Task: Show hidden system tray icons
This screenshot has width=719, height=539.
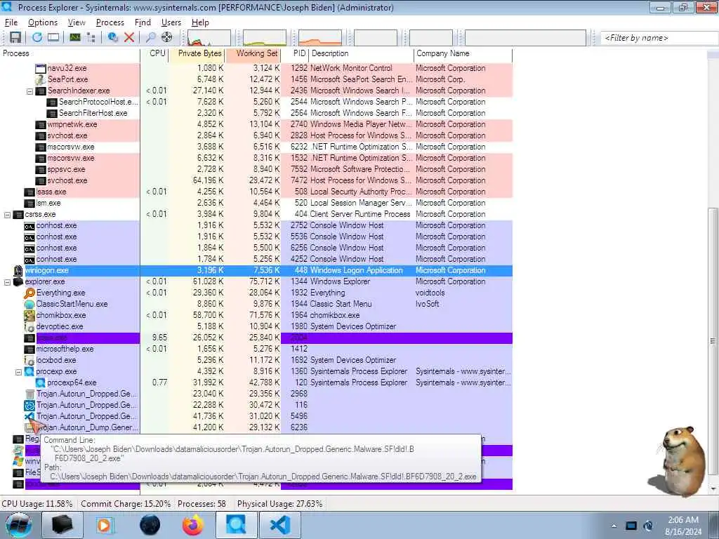Action: (x=614, y=526)
